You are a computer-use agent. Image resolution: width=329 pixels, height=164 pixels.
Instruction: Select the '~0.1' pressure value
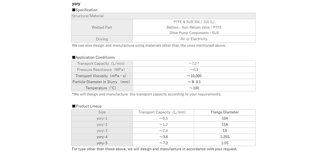194,70
